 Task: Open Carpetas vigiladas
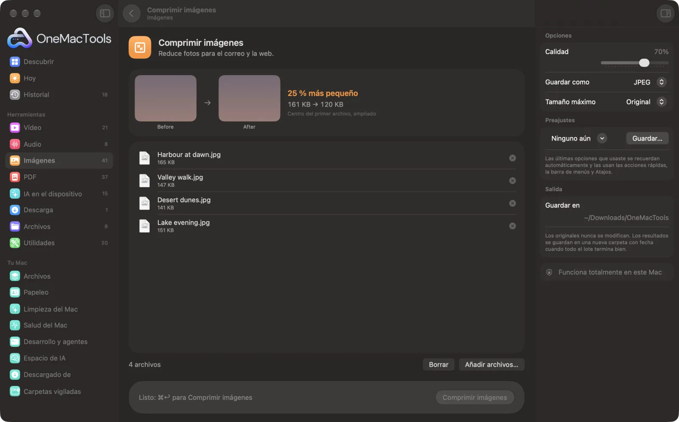(x=59, y=391)
